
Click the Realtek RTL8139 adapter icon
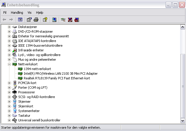click(20, 78)
